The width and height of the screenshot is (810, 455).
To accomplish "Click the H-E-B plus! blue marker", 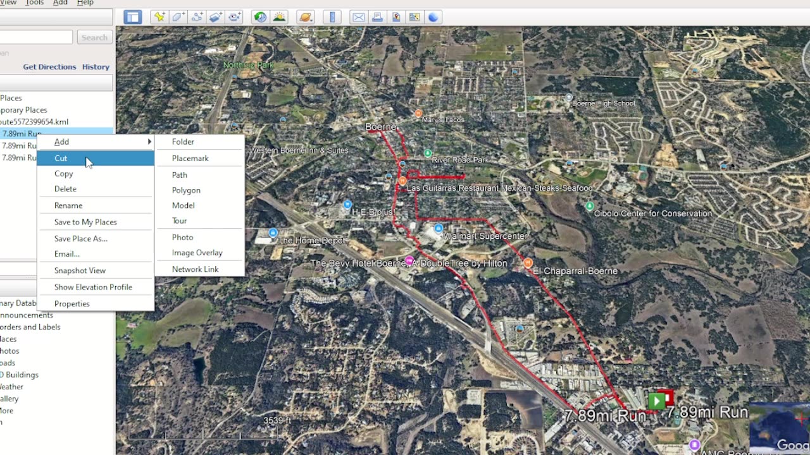I will (347, 205).
